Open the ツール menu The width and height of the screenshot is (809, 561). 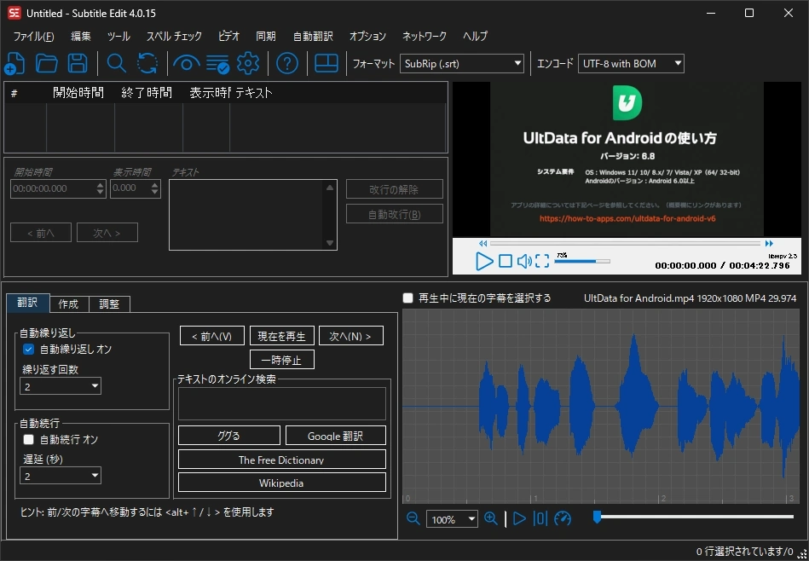[x=118, y=36]
